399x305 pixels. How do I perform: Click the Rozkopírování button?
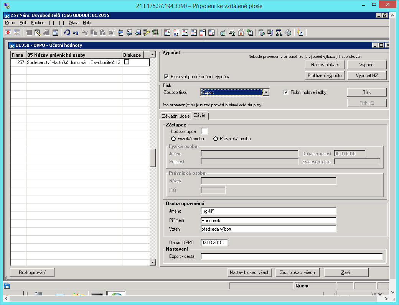pos(32,272)
